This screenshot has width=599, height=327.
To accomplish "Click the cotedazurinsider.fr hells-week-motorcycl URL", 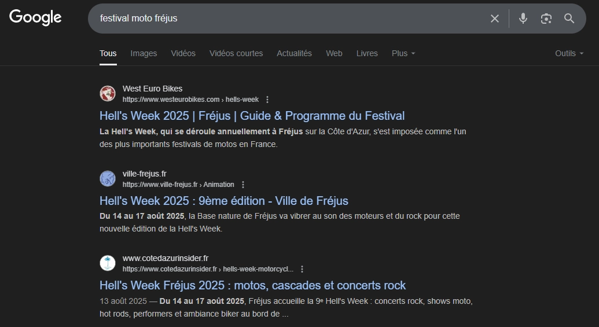I will [x=208, y=269].
